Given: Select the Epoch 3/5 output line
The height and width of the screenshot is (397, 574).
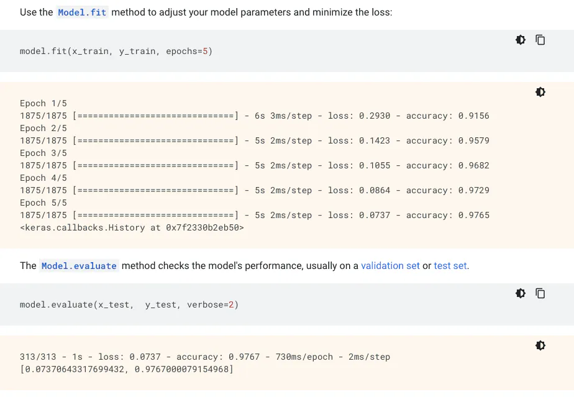Looking at the screenshot, I should tap(43, 153).
